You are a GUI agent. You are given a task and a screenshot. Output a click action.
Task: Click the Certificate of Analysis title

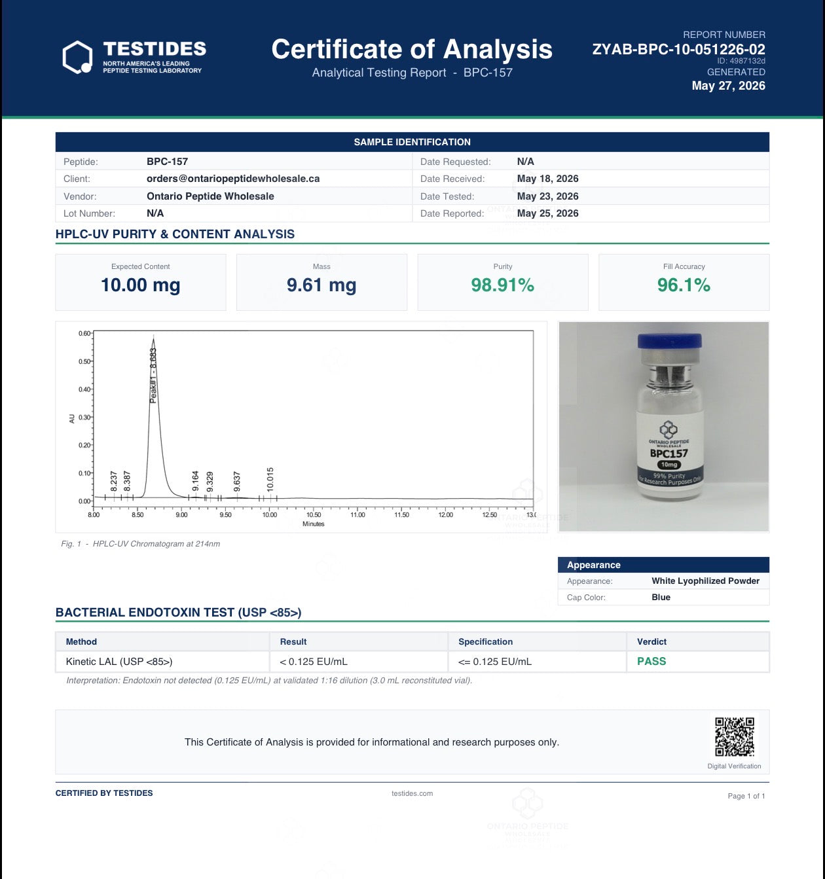(x=412, y=49)
